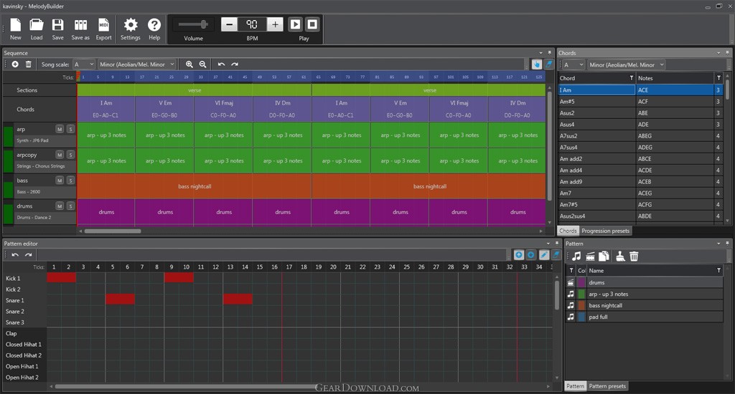Viewport: 735px width, 394px height.
Task: Undo last action in Pattern editor
Action: [15, 255]
